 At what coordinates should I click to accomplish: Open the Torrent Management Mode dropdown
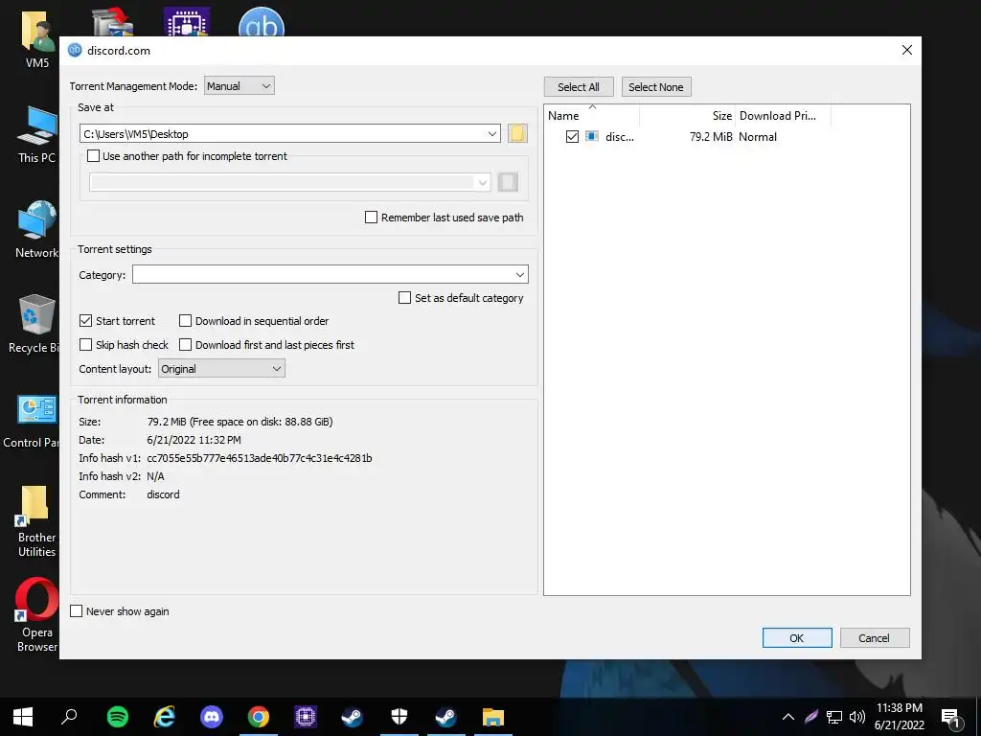tap(239, 85)
